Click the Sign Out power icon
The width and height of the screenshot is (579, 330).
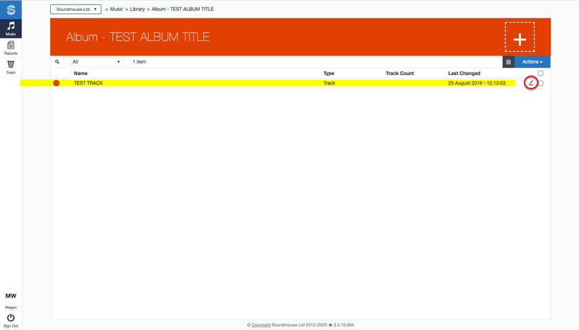11,317
